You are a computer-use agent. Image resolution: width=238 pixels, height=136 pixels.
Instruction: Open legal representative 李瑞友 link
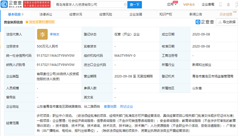[x=54, y=34]
